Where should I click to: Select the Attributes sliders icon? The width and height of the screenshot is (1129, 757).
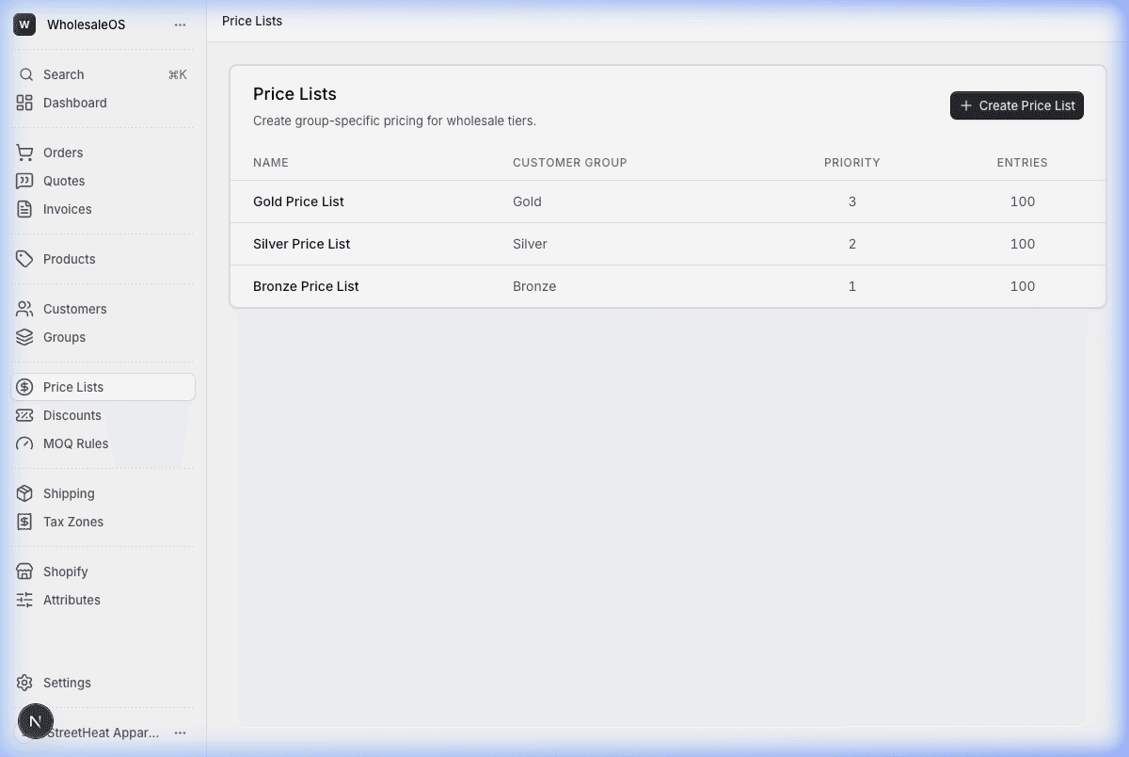(x=24, y=600)
